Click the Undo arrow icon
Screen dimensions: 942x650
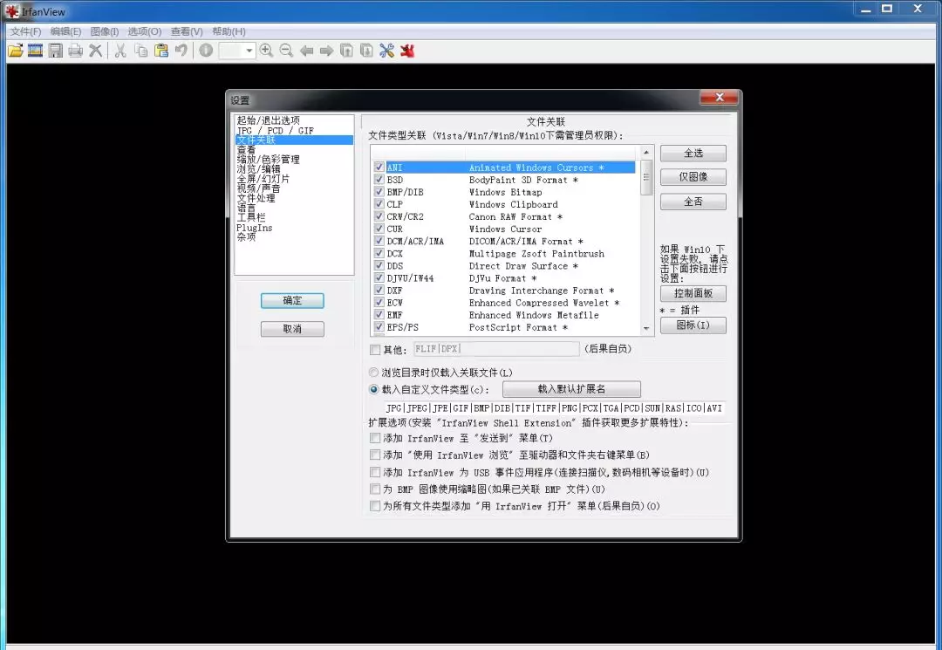pyautogui.click(x=181, y=51)
